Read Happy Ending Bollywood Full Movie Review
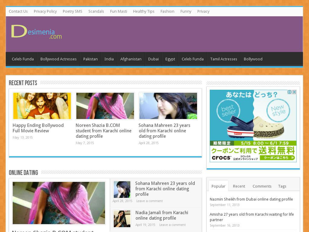309x232 pixels. [38, 128]
